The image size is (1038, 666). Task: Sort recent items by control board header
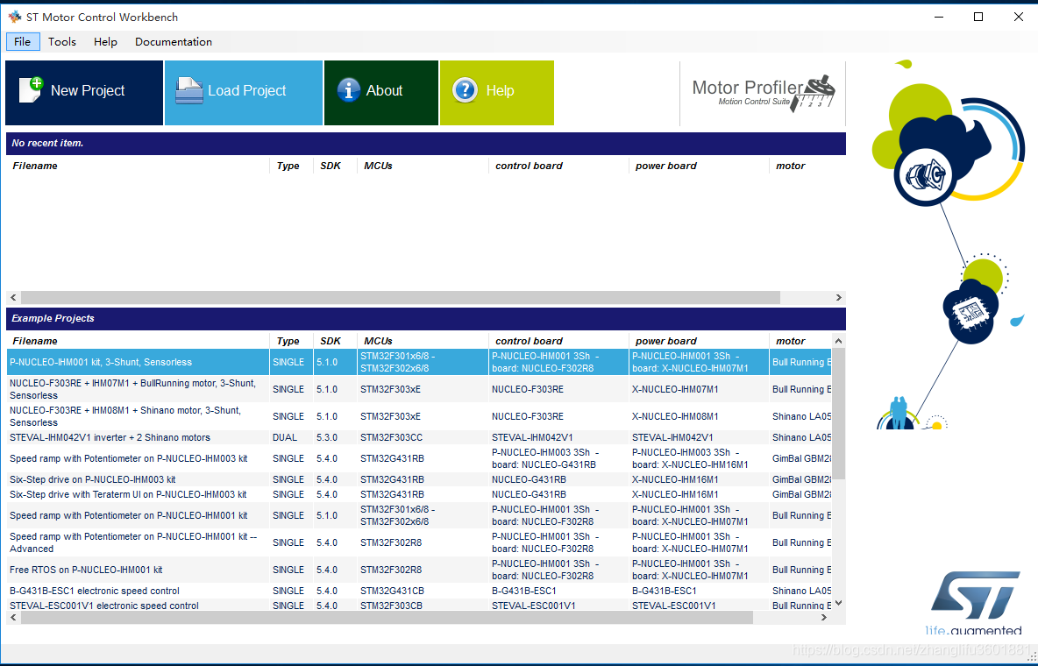(558, 166)
